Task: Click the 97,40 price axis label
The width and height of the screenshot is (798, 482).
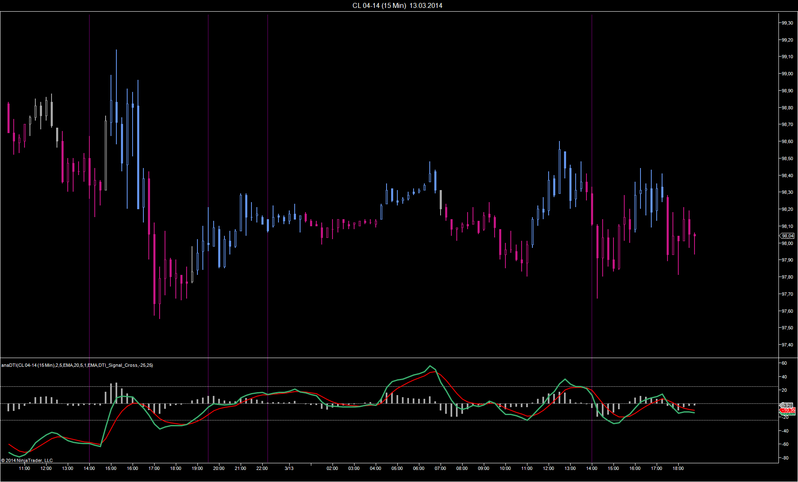Action: [x=787, y=345]
